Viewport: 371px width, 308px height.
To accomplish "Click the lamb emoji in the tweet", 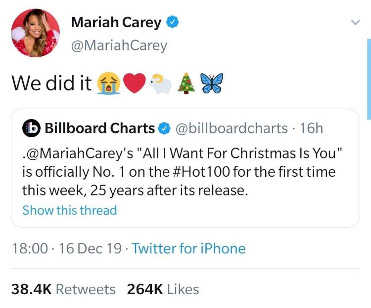I will [x=160, y=84].
